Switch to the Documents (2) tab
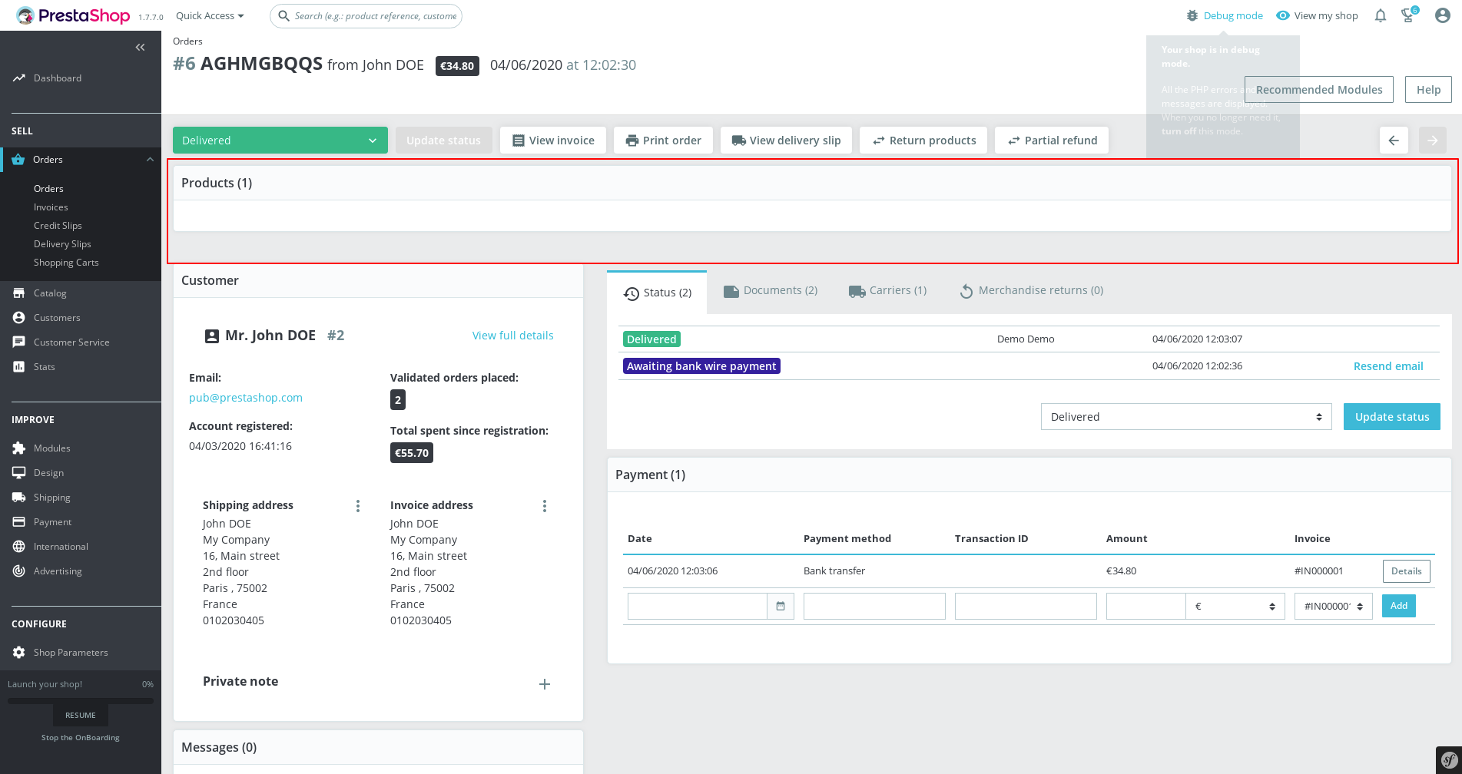 click(x=771, y=290)
